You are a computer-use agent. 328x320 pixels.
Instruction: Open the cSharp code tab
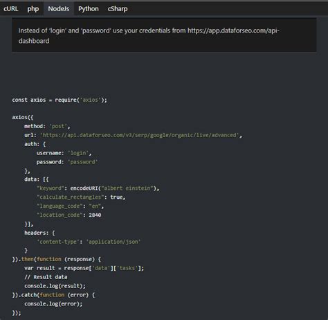[x=118, y=9]
